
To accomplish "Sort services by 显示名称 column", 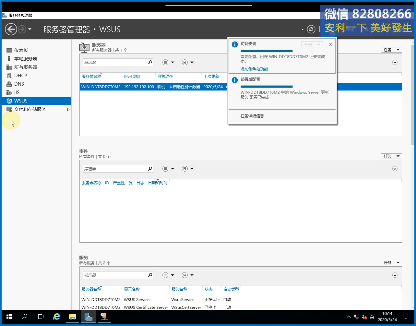I will click(132, 289).
